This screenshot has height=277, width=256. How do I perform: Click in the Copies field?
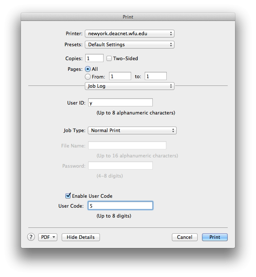pos(94,58)
